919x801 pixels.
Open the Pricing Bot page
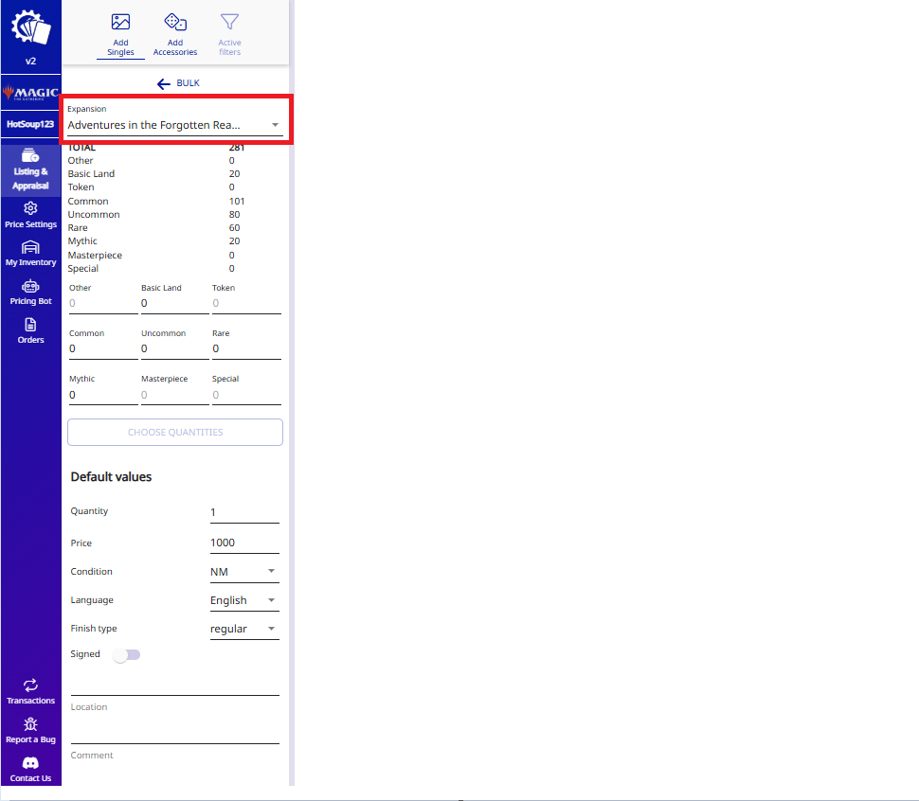30,293
